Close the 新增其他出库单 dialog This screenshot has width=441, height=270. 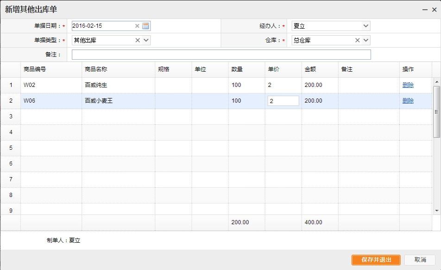pos(434,10)
